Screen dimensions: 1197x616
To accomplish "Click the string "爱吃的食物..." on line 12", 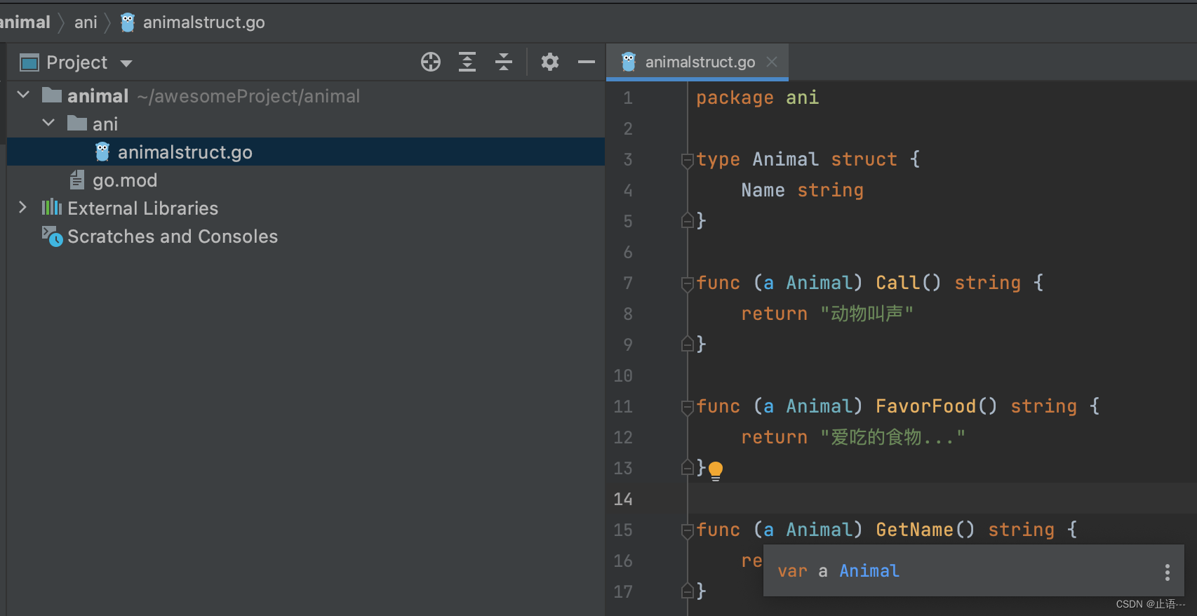I will coord(892,437).
